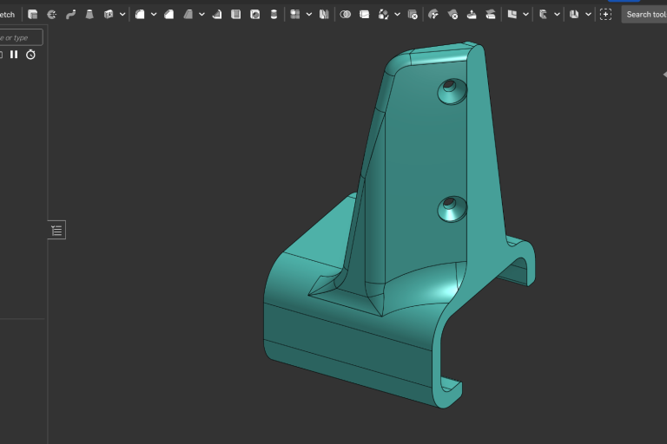Image resolution: width=667 pixels, height=444 pixels.
Task: Pause feature regeneration with pause button
Action: click(x=14, y=55)
